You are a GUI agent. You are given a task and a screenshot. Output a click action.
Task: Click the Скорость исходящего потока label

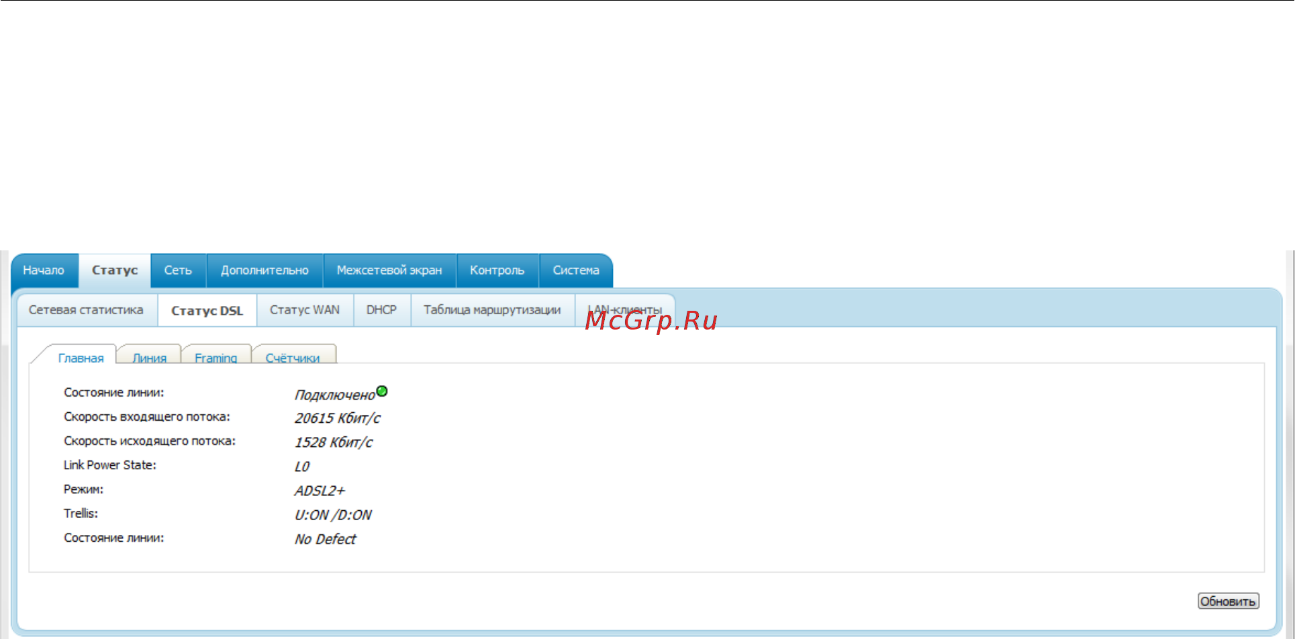pyautogui.click(x=150, y=441)
